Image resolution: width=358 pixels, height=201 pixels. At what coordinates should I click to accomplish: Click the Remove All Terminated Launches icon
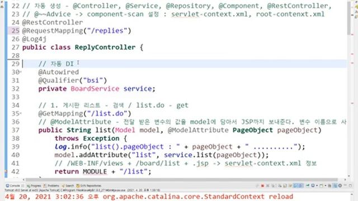tap(273, 186)
